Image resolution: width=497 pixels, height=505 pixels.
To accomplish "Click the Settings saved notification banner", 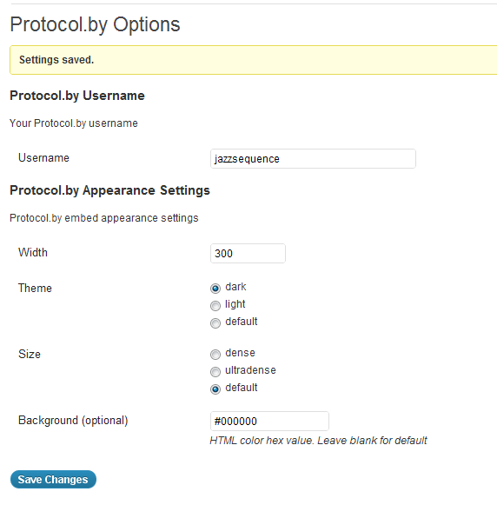I will point(254,60).
